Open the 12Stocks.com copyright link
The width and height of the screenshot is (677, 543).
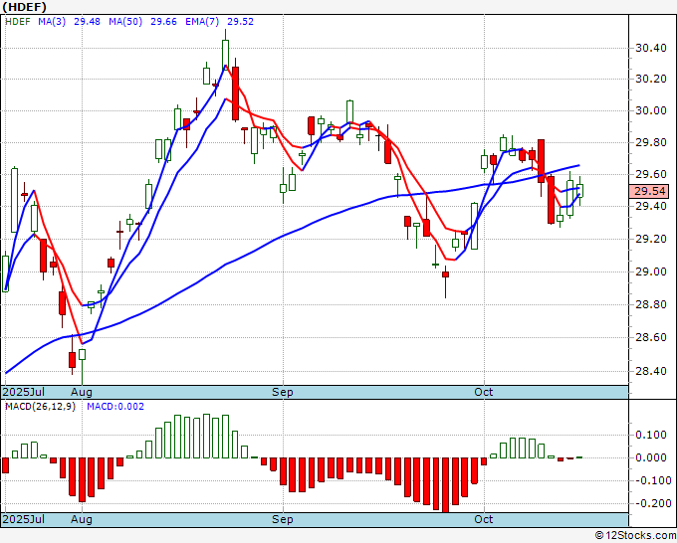tap(635, 536)
